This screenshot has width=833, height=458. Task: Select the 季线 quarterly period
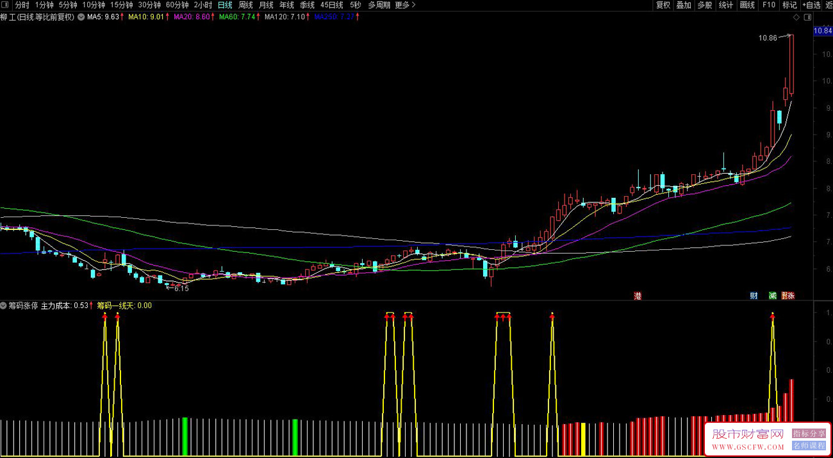coord(307,5)
